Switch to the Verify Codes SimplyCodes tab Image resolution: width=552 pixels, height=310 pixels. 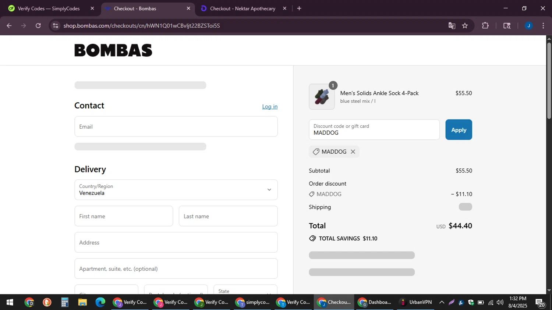tap(49, 8)
